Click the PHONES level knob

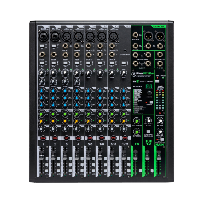(160, 121)
